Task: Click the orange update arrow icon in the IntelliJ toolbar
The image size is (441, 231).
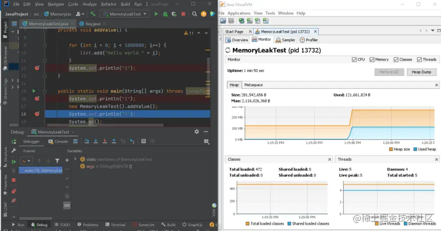Action: click(203, 14)
